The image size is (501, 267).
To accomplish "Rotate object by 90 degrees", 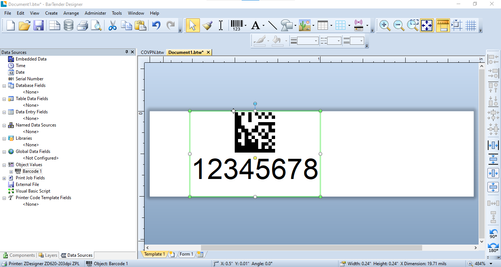I will tap(493, 234).
